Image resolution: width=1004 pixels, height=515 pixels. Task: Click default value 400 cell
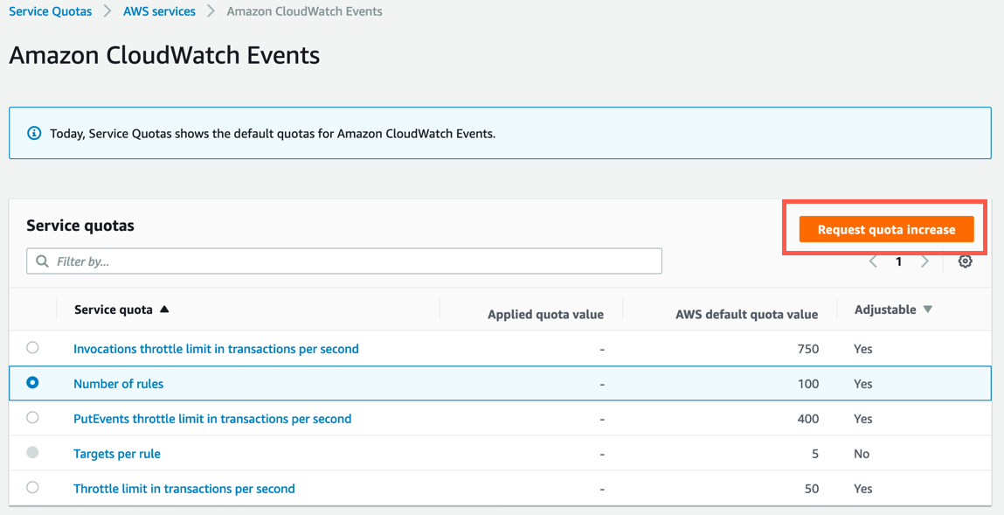click(x=808, y=419)
